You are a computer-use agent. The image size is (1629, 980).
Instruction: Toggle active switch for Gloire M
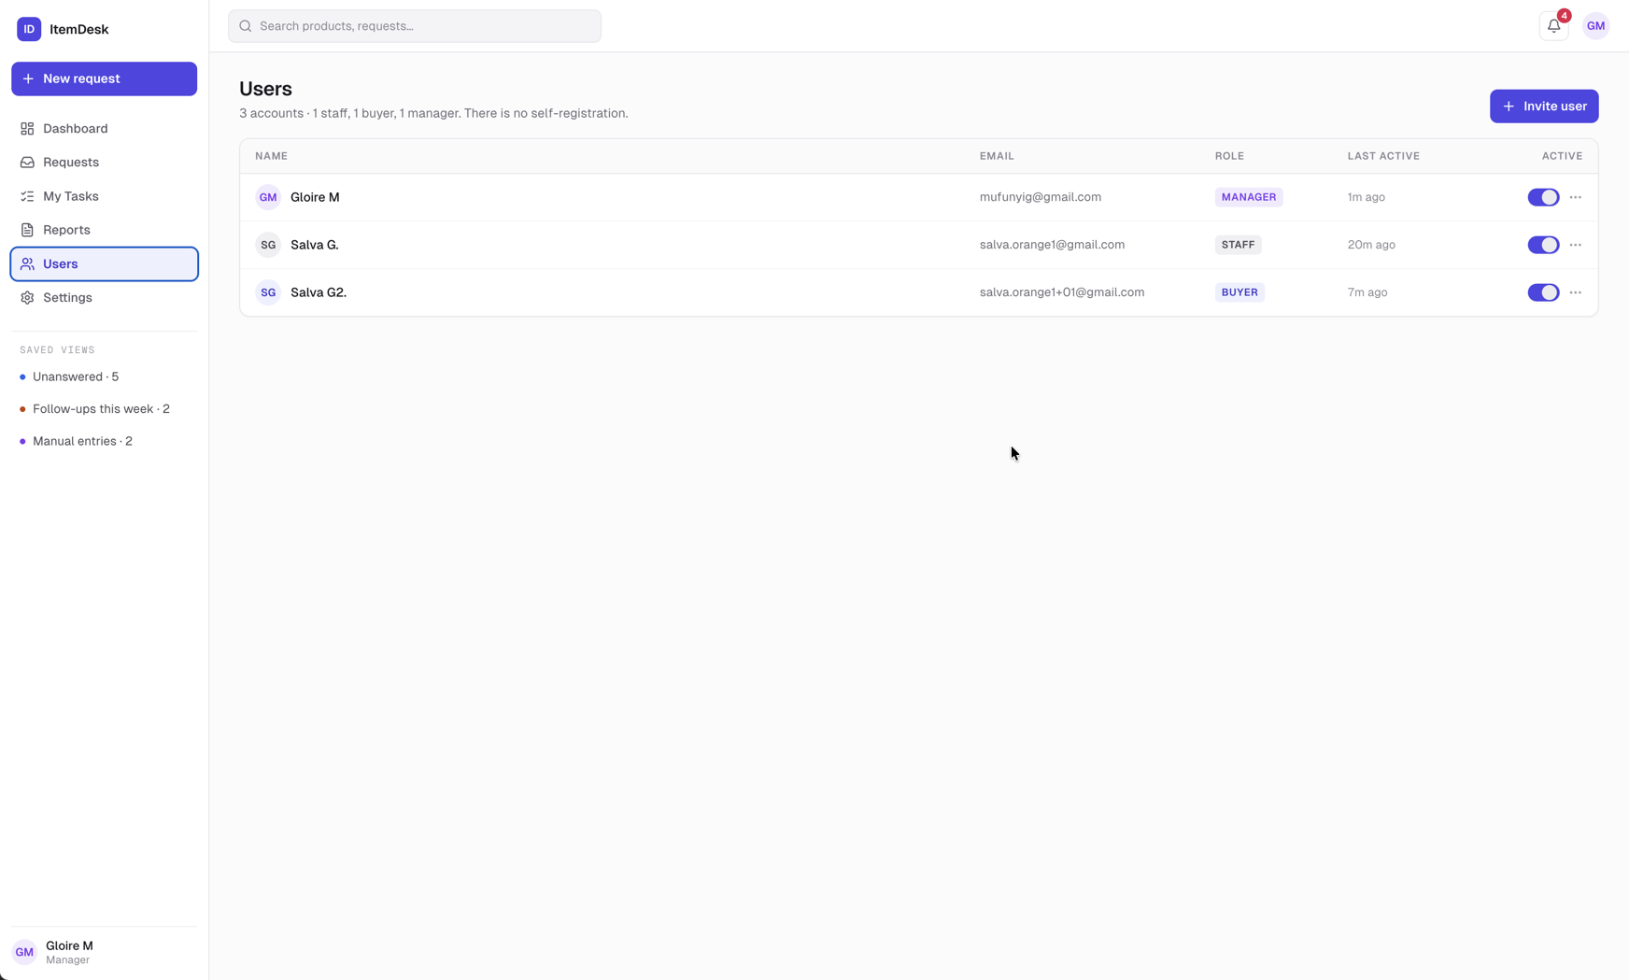click(1543, 197)
